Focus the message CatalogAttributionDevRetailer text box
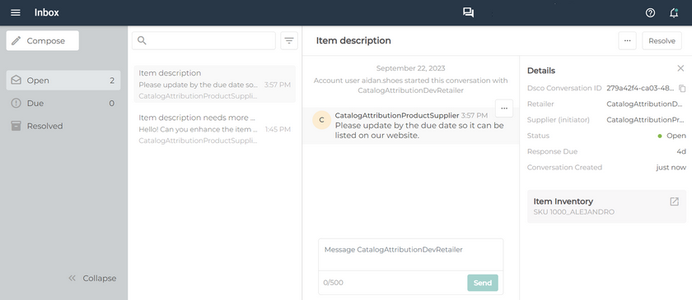692x300 pixels. point(410,255)
